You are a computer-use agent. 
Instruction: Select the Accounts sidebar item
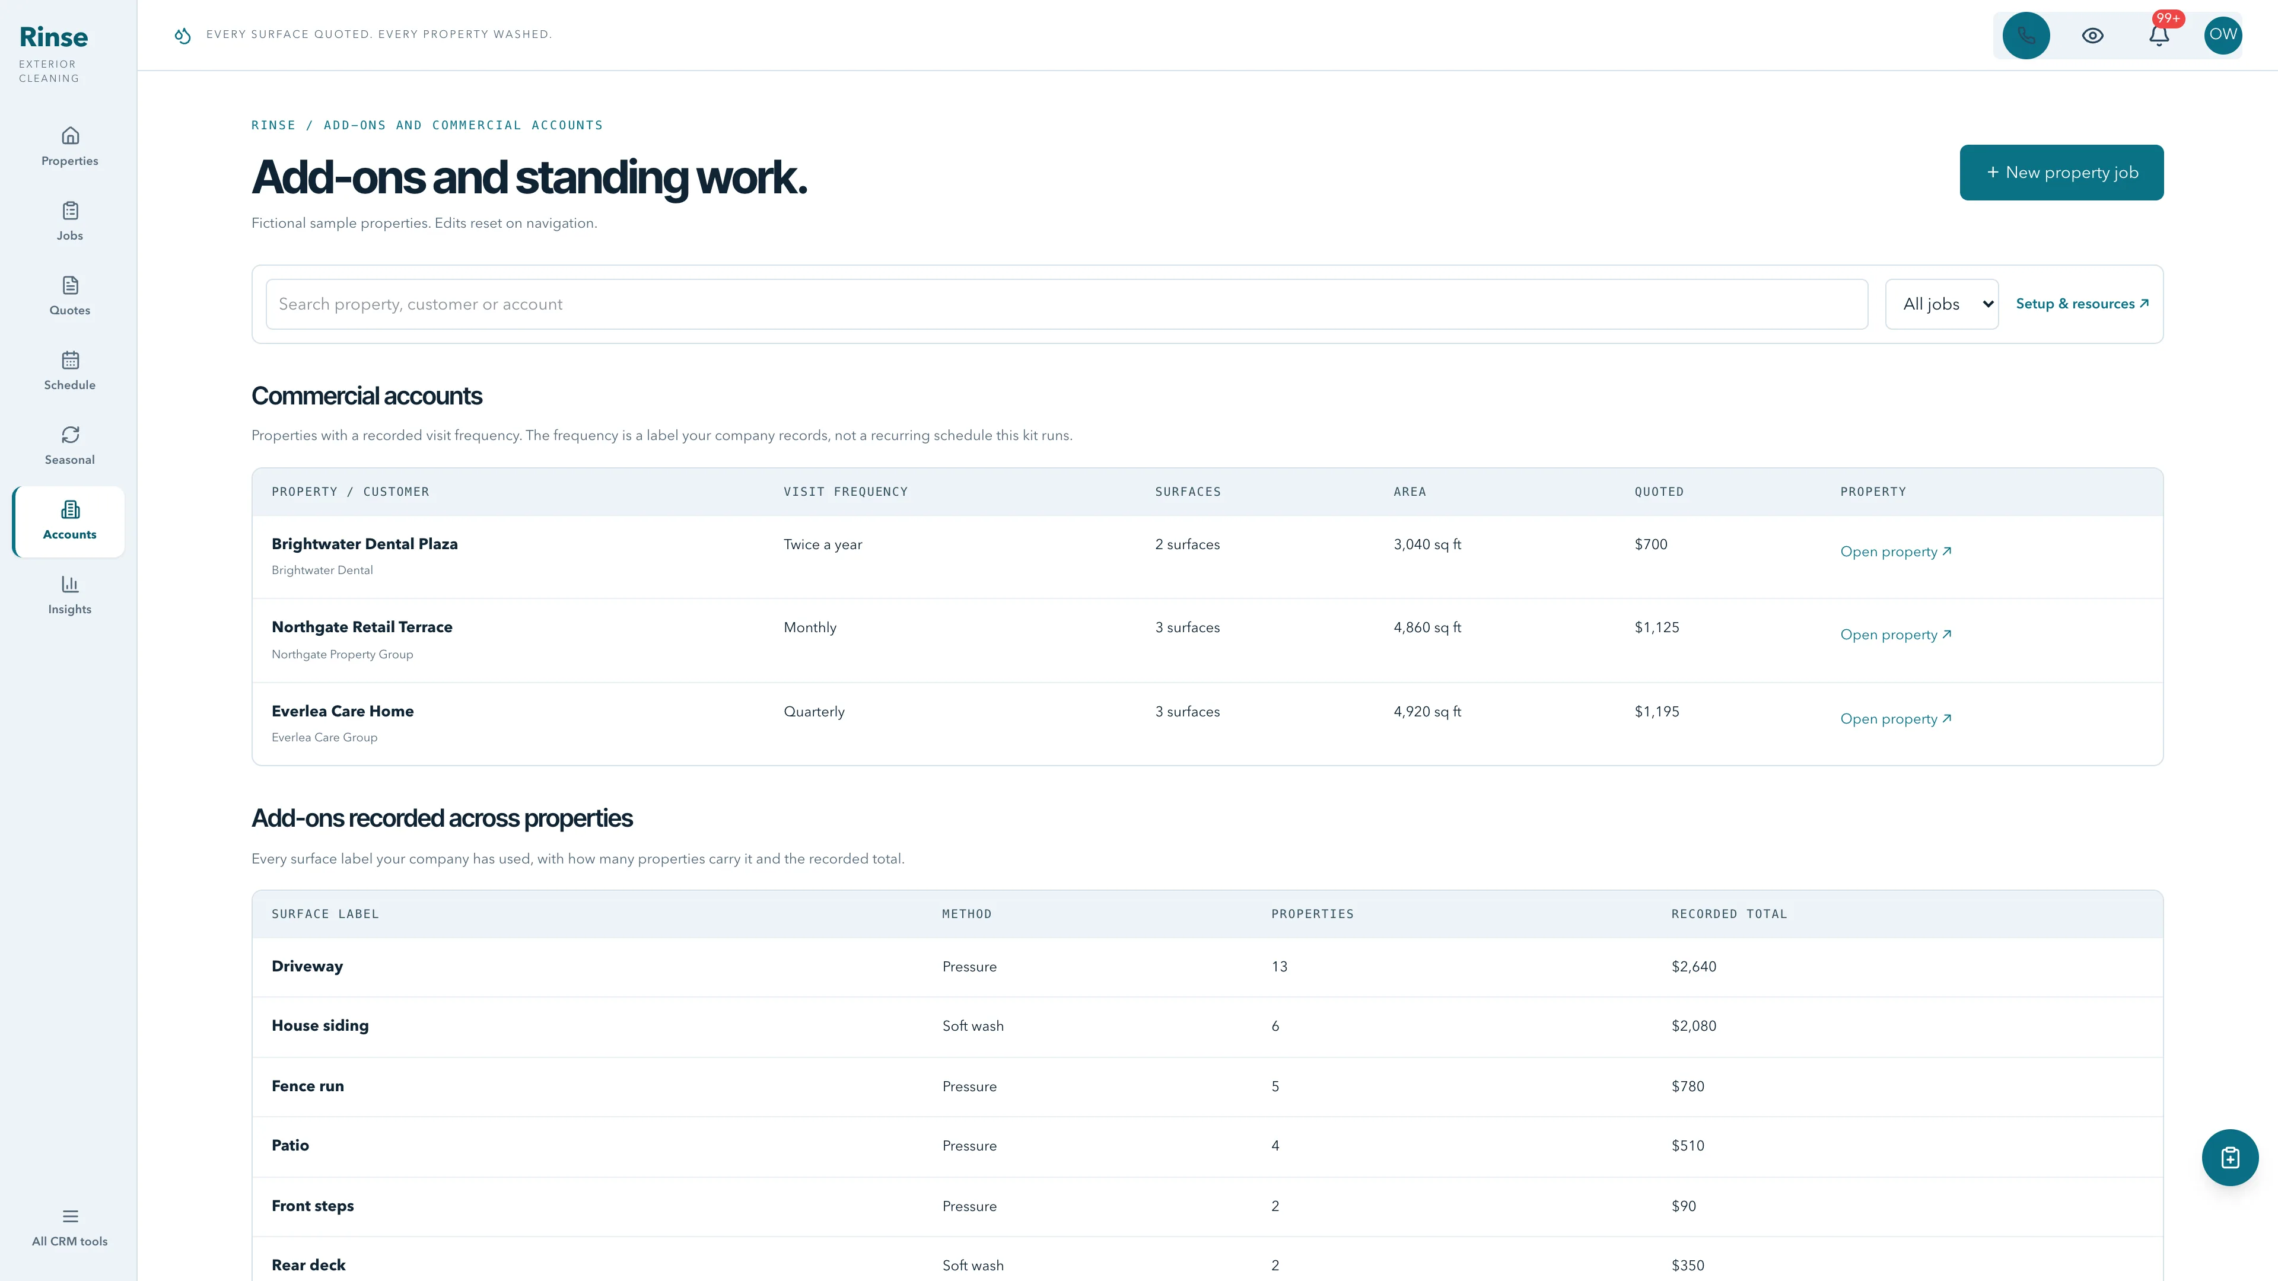[x=69, y=521]
